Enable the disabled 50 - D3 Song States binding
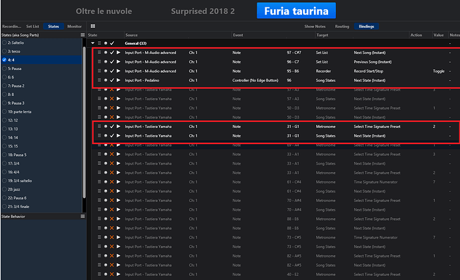 coord(112,117)
